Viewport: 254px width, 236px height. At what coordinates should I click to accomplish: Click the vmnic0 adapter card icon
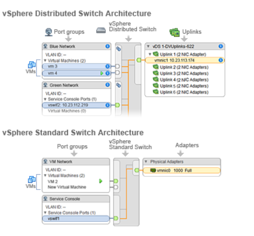pyautogui.click(x=153, y=170)
